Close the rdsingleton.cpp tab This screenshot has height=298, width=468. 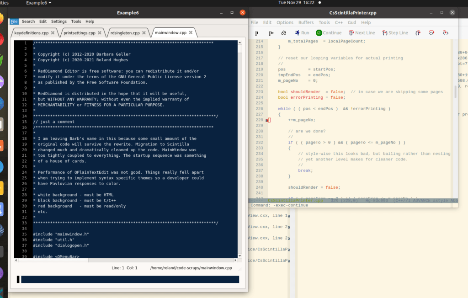tap(144, 33)
